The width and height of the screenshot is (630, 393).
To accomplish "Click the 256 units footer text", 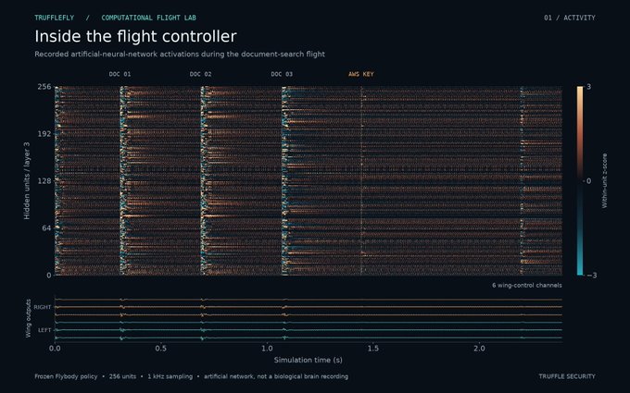I will (122, 376).
